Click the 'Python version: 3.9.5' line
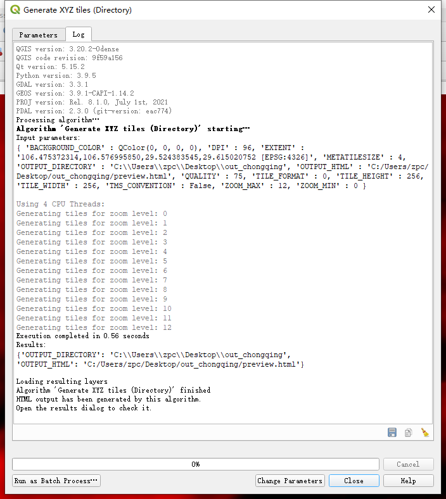 click(56, 76)
